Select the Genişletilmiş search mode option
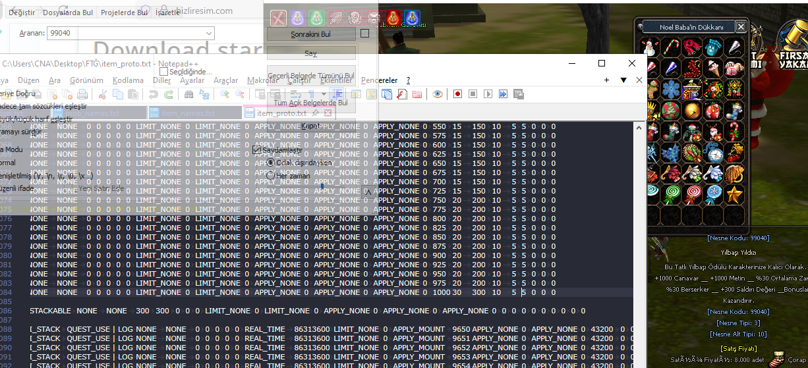Viewport: 808px width, 368px height. 46,176
